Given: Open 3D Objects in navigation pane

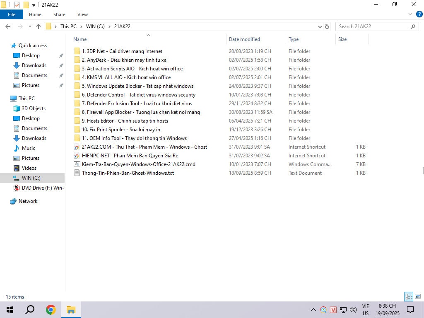Looking at the screenshot, I should click(x=34, y=108).
